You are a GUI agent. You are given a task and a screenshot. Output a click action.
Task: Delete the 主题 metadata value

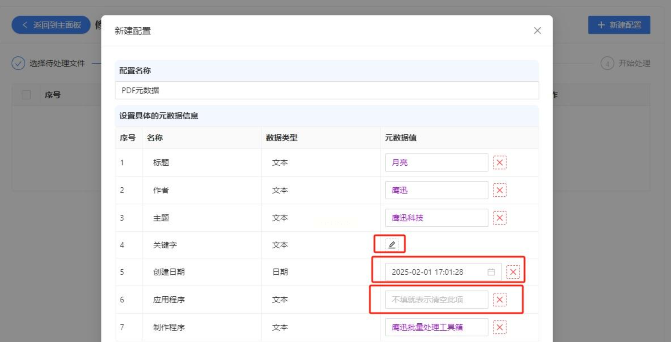[x=499, y=218]
